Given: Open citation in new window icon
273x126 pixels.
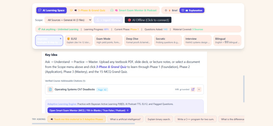Looking at the screenshot, I should (x=193, y=89).
